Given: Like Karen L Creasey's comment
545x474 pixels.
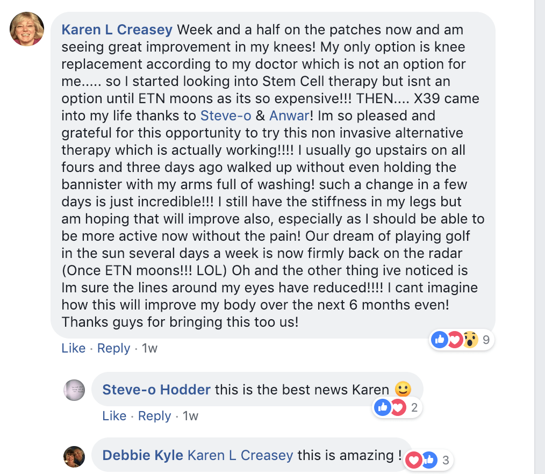Looking at the screenshot, I should (74, 348).
